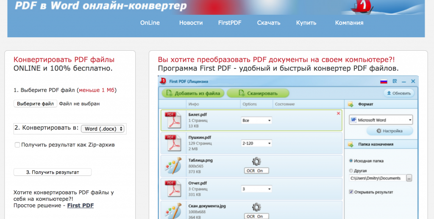Screen dimensions: 434x219
Task: Open the pages dropdown for Отчет.pdf
Action: pos(256,189)
